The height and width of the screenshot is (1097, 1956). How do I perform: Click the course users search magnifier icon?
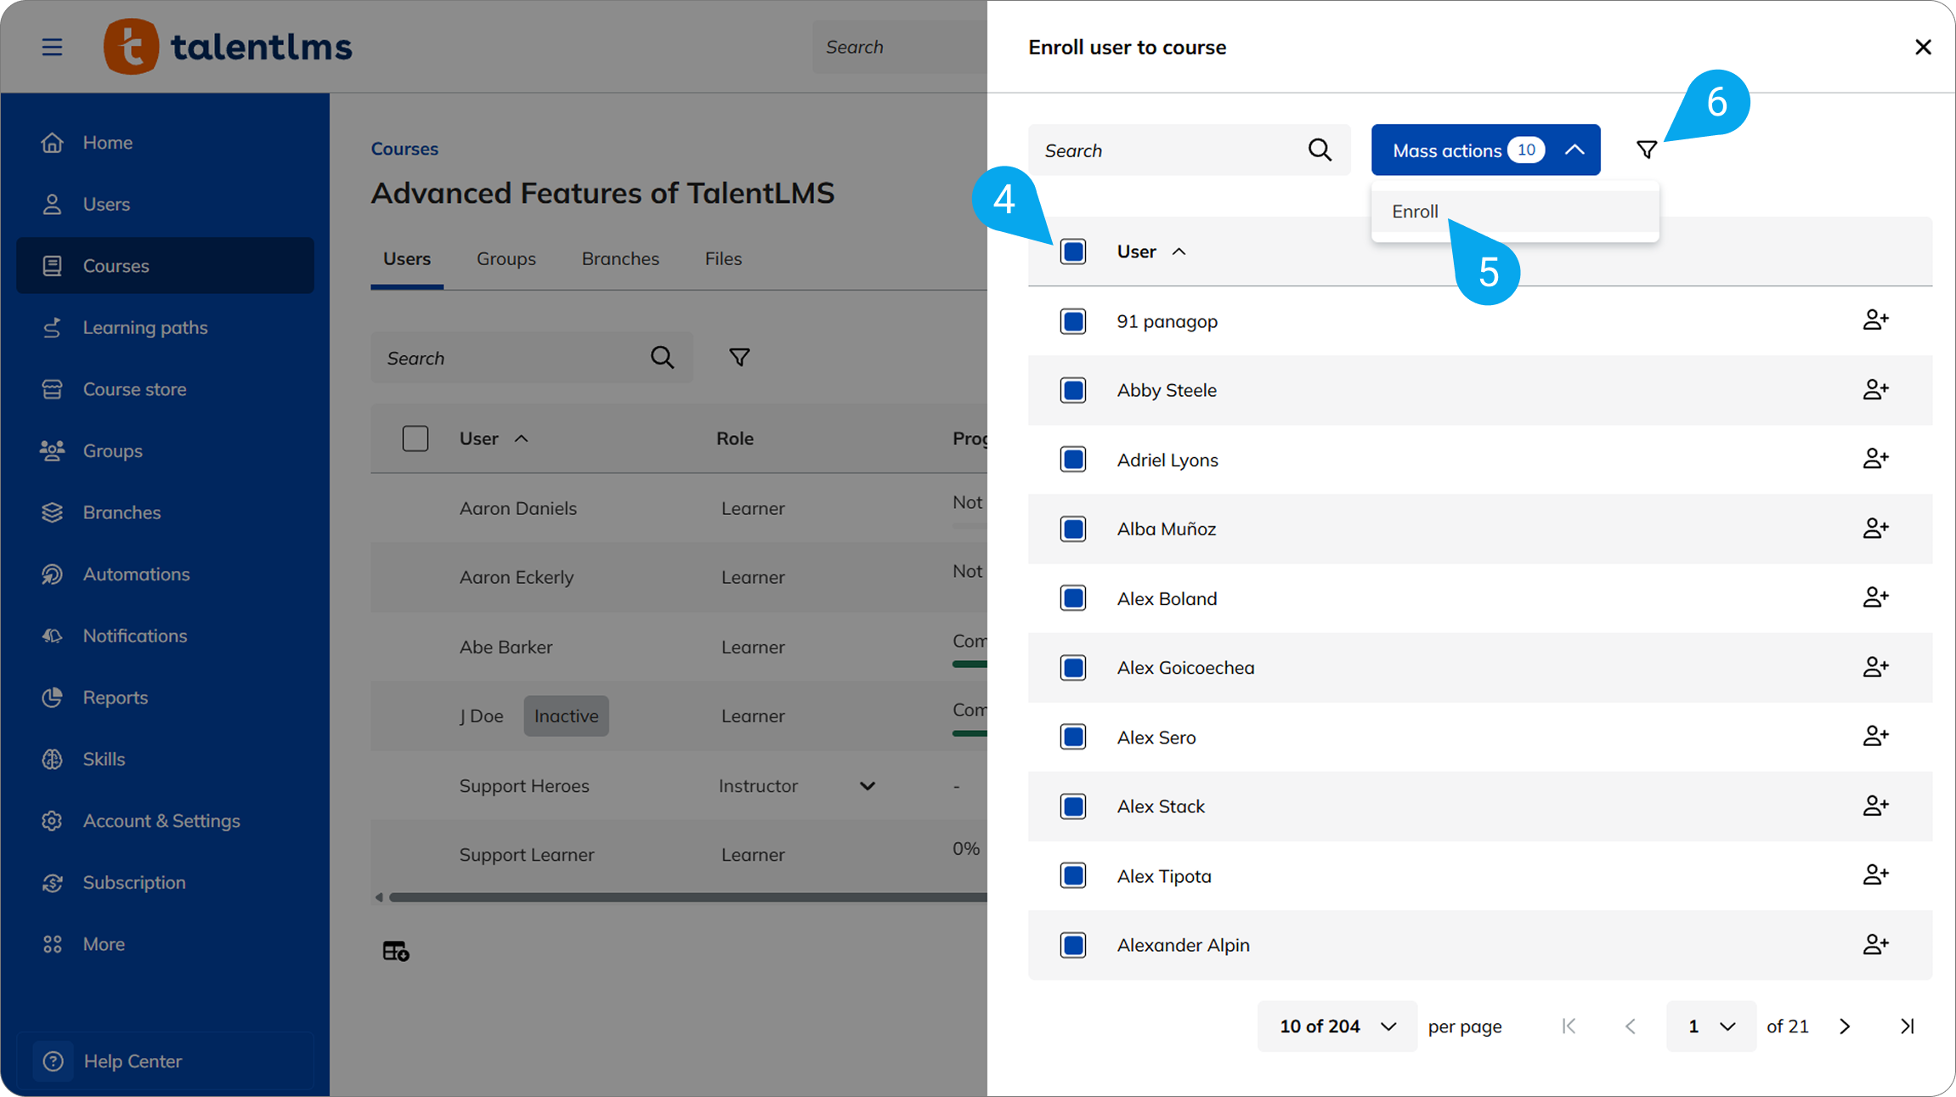tap(662, 358)
